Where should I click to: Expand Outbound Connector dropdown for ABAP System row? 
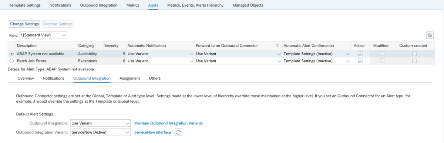coord(279,54)
